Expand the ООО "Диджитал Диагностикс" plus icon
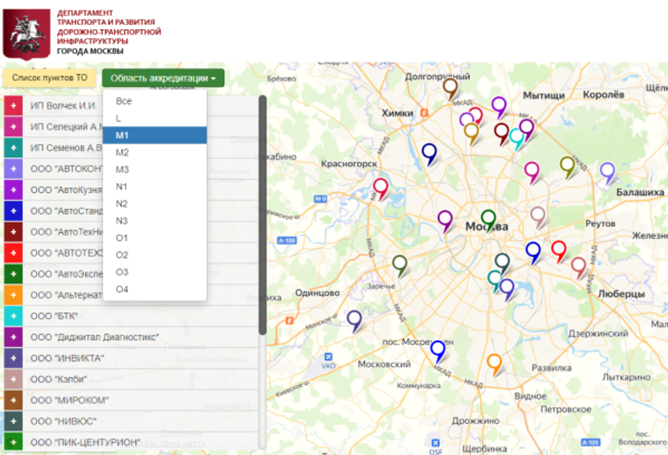This screenshot has height=455, width=668. [x=13, y=337]
